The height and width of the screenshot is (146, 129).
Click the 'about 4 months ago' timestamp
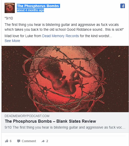[30, 10]
